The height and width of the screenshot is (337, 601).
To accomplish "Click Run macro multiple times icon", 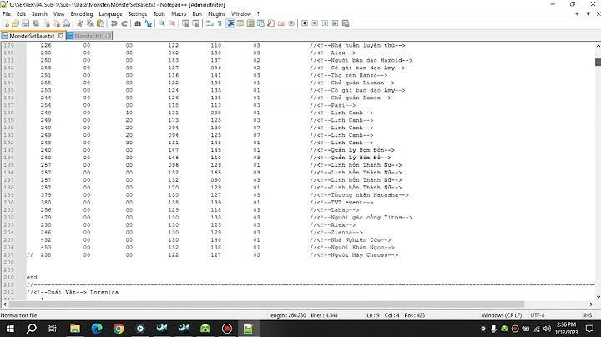I will coord(335,23).
